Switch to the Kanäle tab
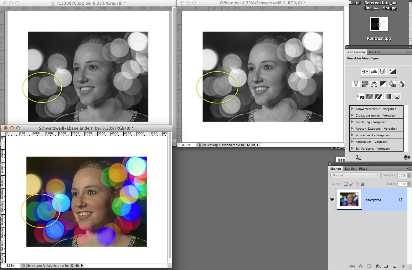Image resolution: width=412 pixels, height=270 pixels. click(x=350, y=168)
